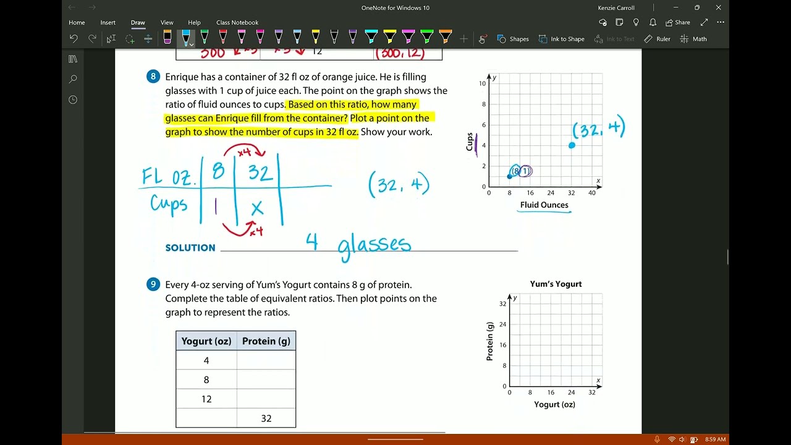Click the SOLUTION label for problem 8
Image resolution: width=791 pixels, height=445 pixels.
pos(190,247)
